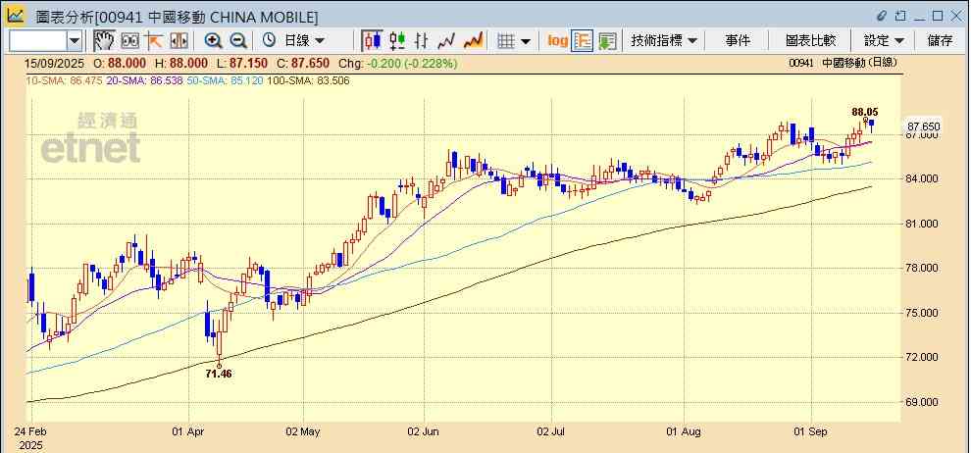Click the grid lines icon
Viewport: 971px width, 453px height.
pos(506,41)
